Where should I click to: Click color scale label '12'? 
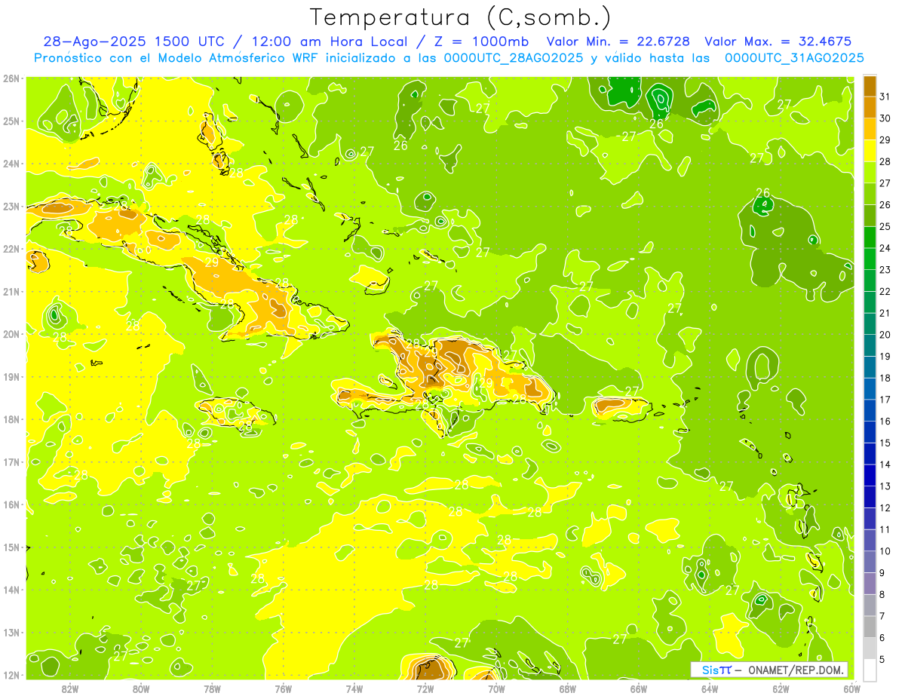(885, 507)
